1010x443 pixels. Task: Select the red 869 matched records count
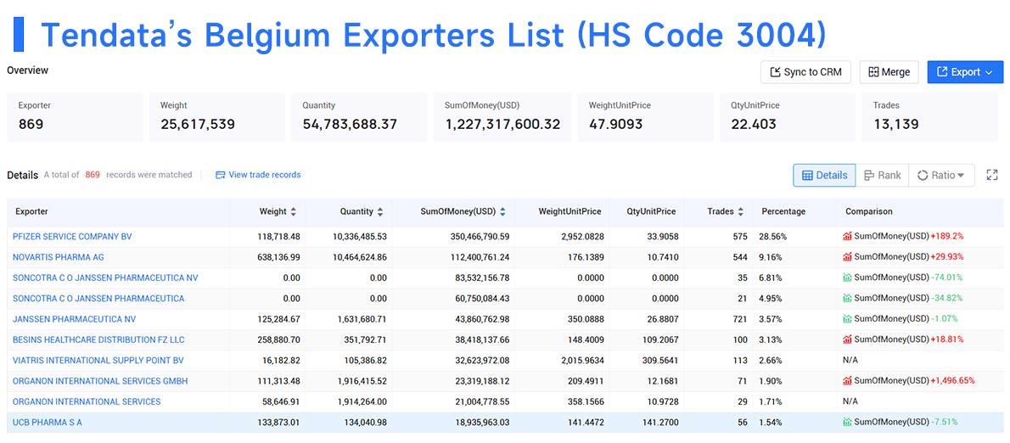pyautogui.click(x=93, y=175)
